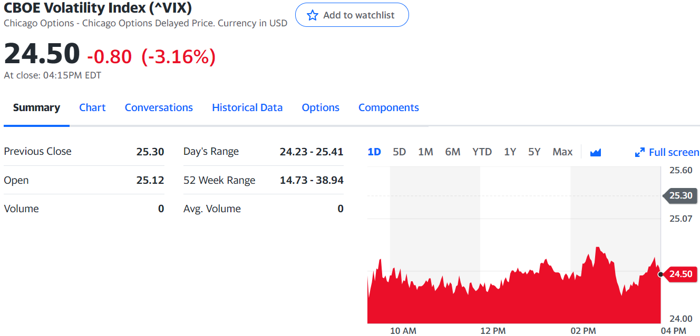Select the 1D chart range
The image size is (700, 336).
point(374,152)
